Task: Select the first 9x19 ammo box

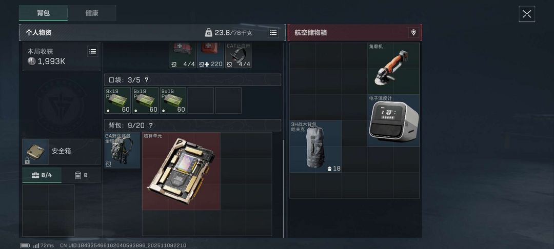Action: coord(117,100)
